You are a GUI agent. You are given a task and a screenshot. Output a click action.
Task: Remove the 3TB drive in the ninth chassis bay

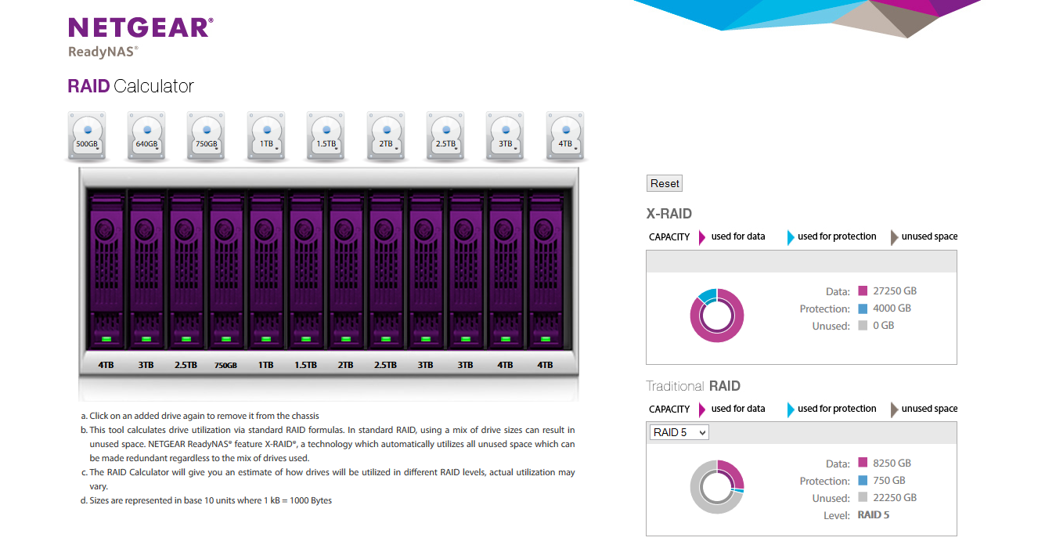coord(426,270)
